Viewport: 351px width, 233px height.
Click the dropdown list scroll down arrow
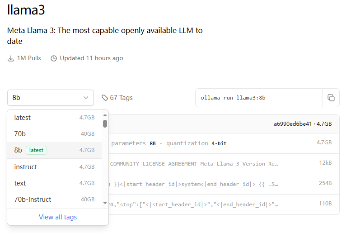[x=105, y=203]
